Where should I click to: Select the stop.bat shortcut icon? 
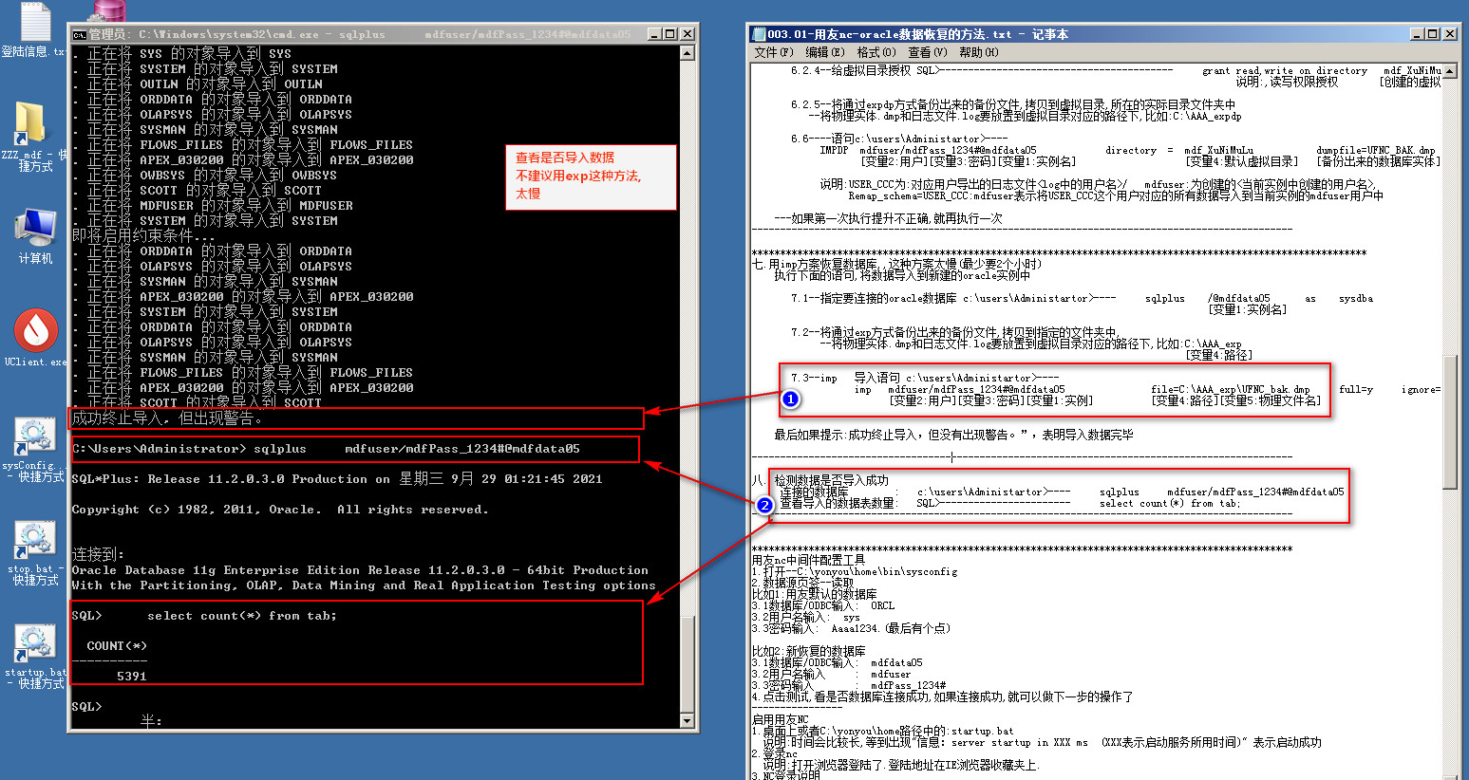[x=34, y=543]
